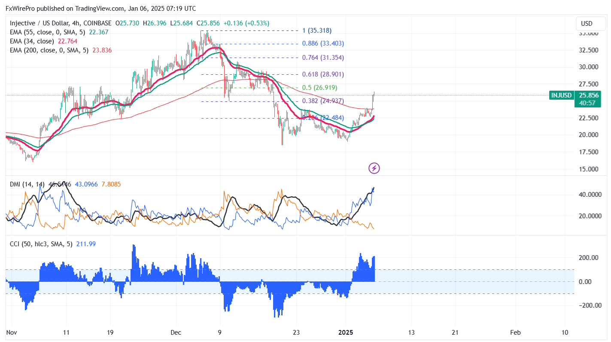Click the Feb label on time axis
This screenshot has height=342, width=611.
pos(515,333)
